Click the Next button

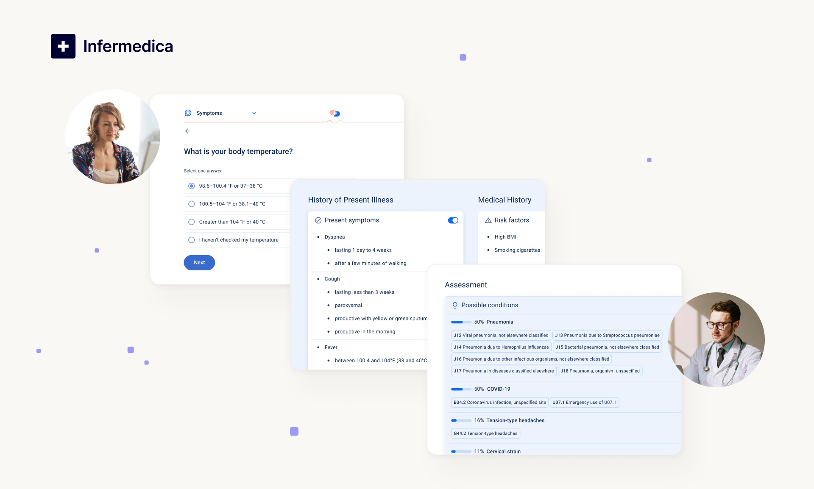point(199,263)
